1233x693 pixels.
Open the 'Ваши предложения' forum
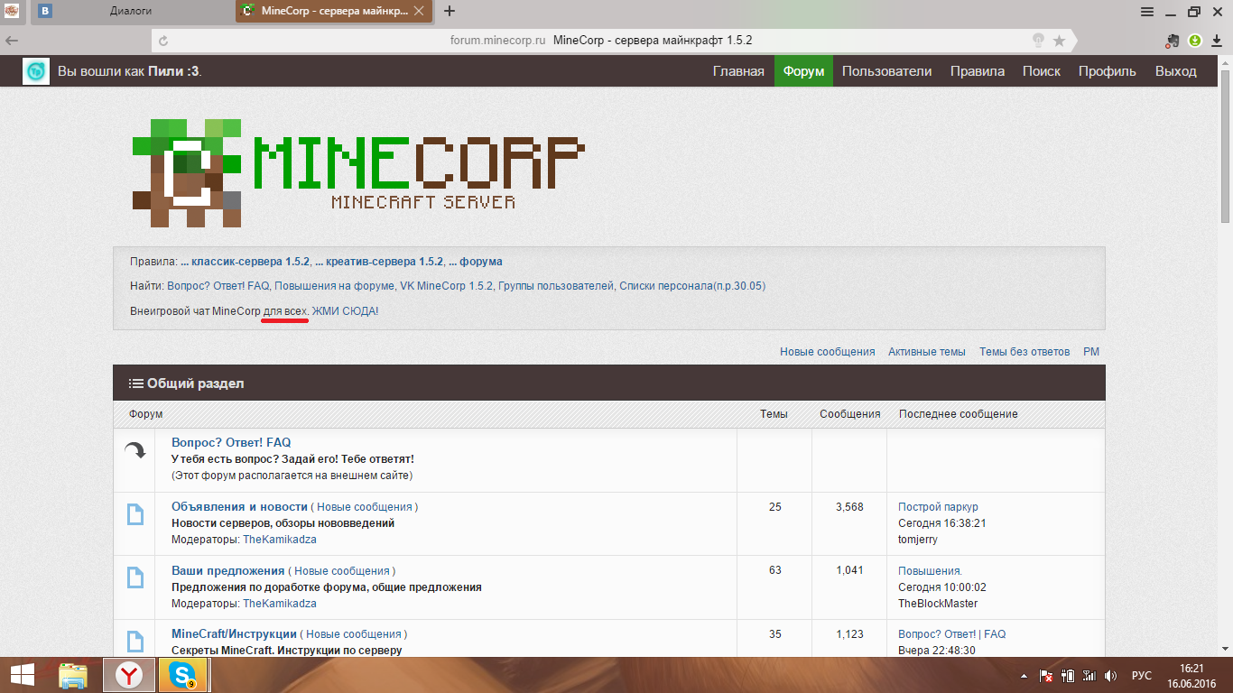pyautogui.click(x=228, y=570)
